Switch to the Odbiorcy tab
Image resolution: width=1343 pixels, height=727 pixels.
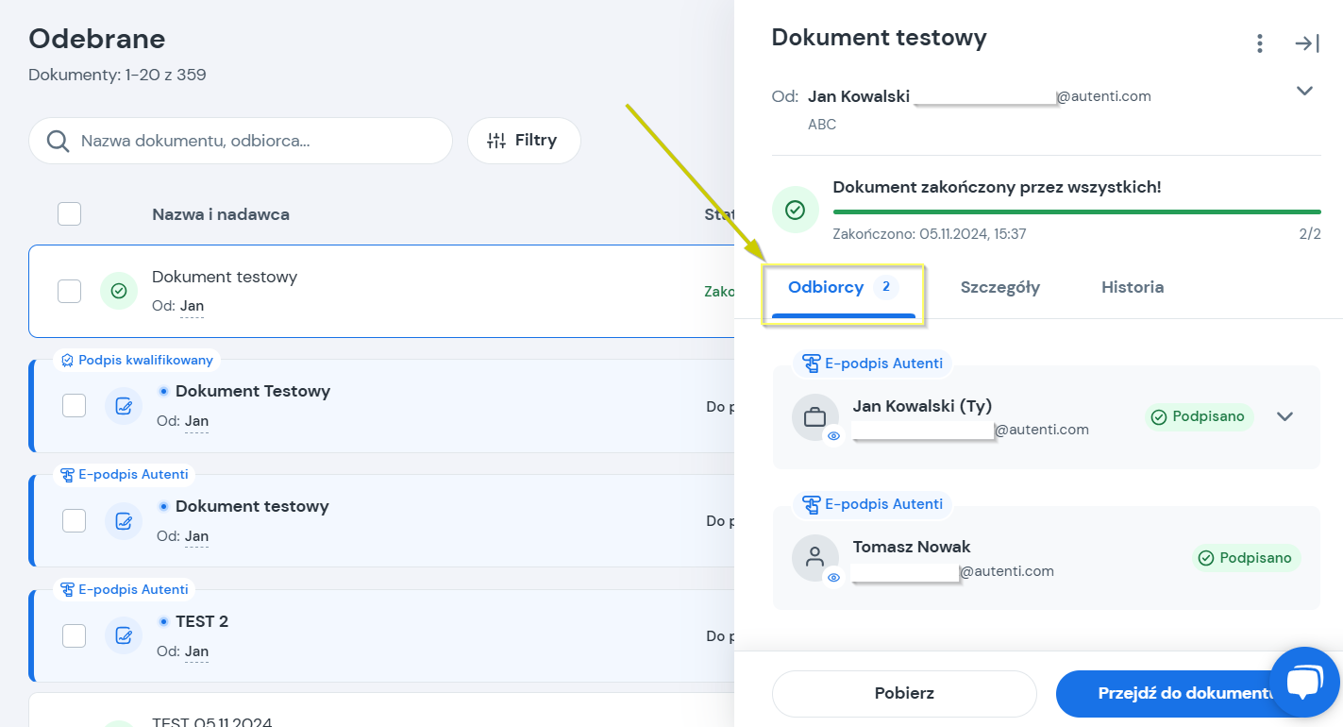(x=844, y=288)
